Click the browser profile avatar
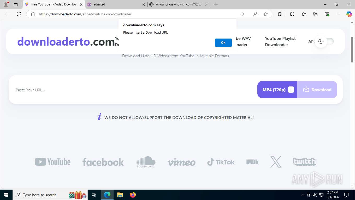This screenshot has height=200, width=355. coord(6,4)
